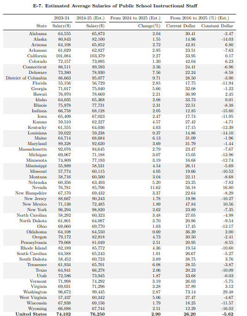Click the table title E-7 heading
Viewport: 247px width, 316px height.
pos(115,6)
